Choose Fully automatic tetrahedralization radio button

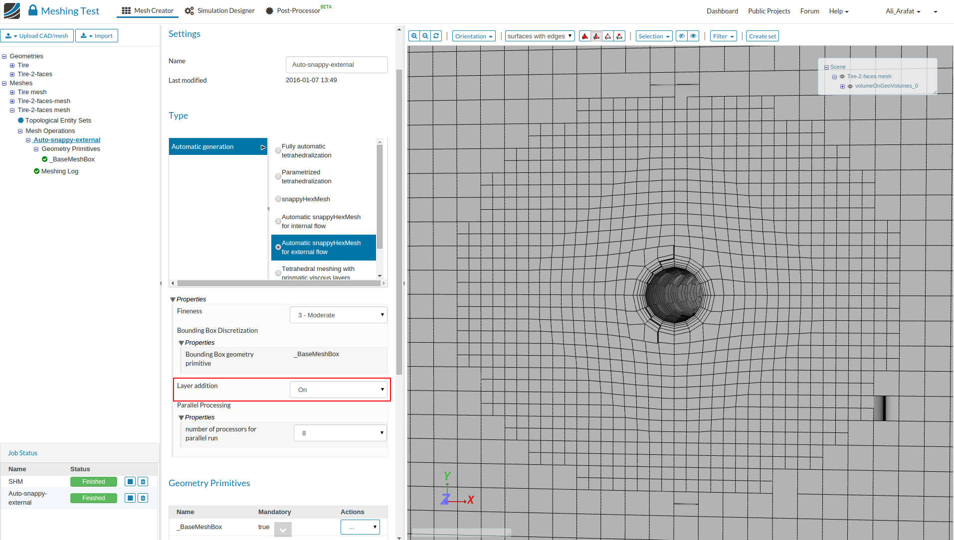[278, 150]
